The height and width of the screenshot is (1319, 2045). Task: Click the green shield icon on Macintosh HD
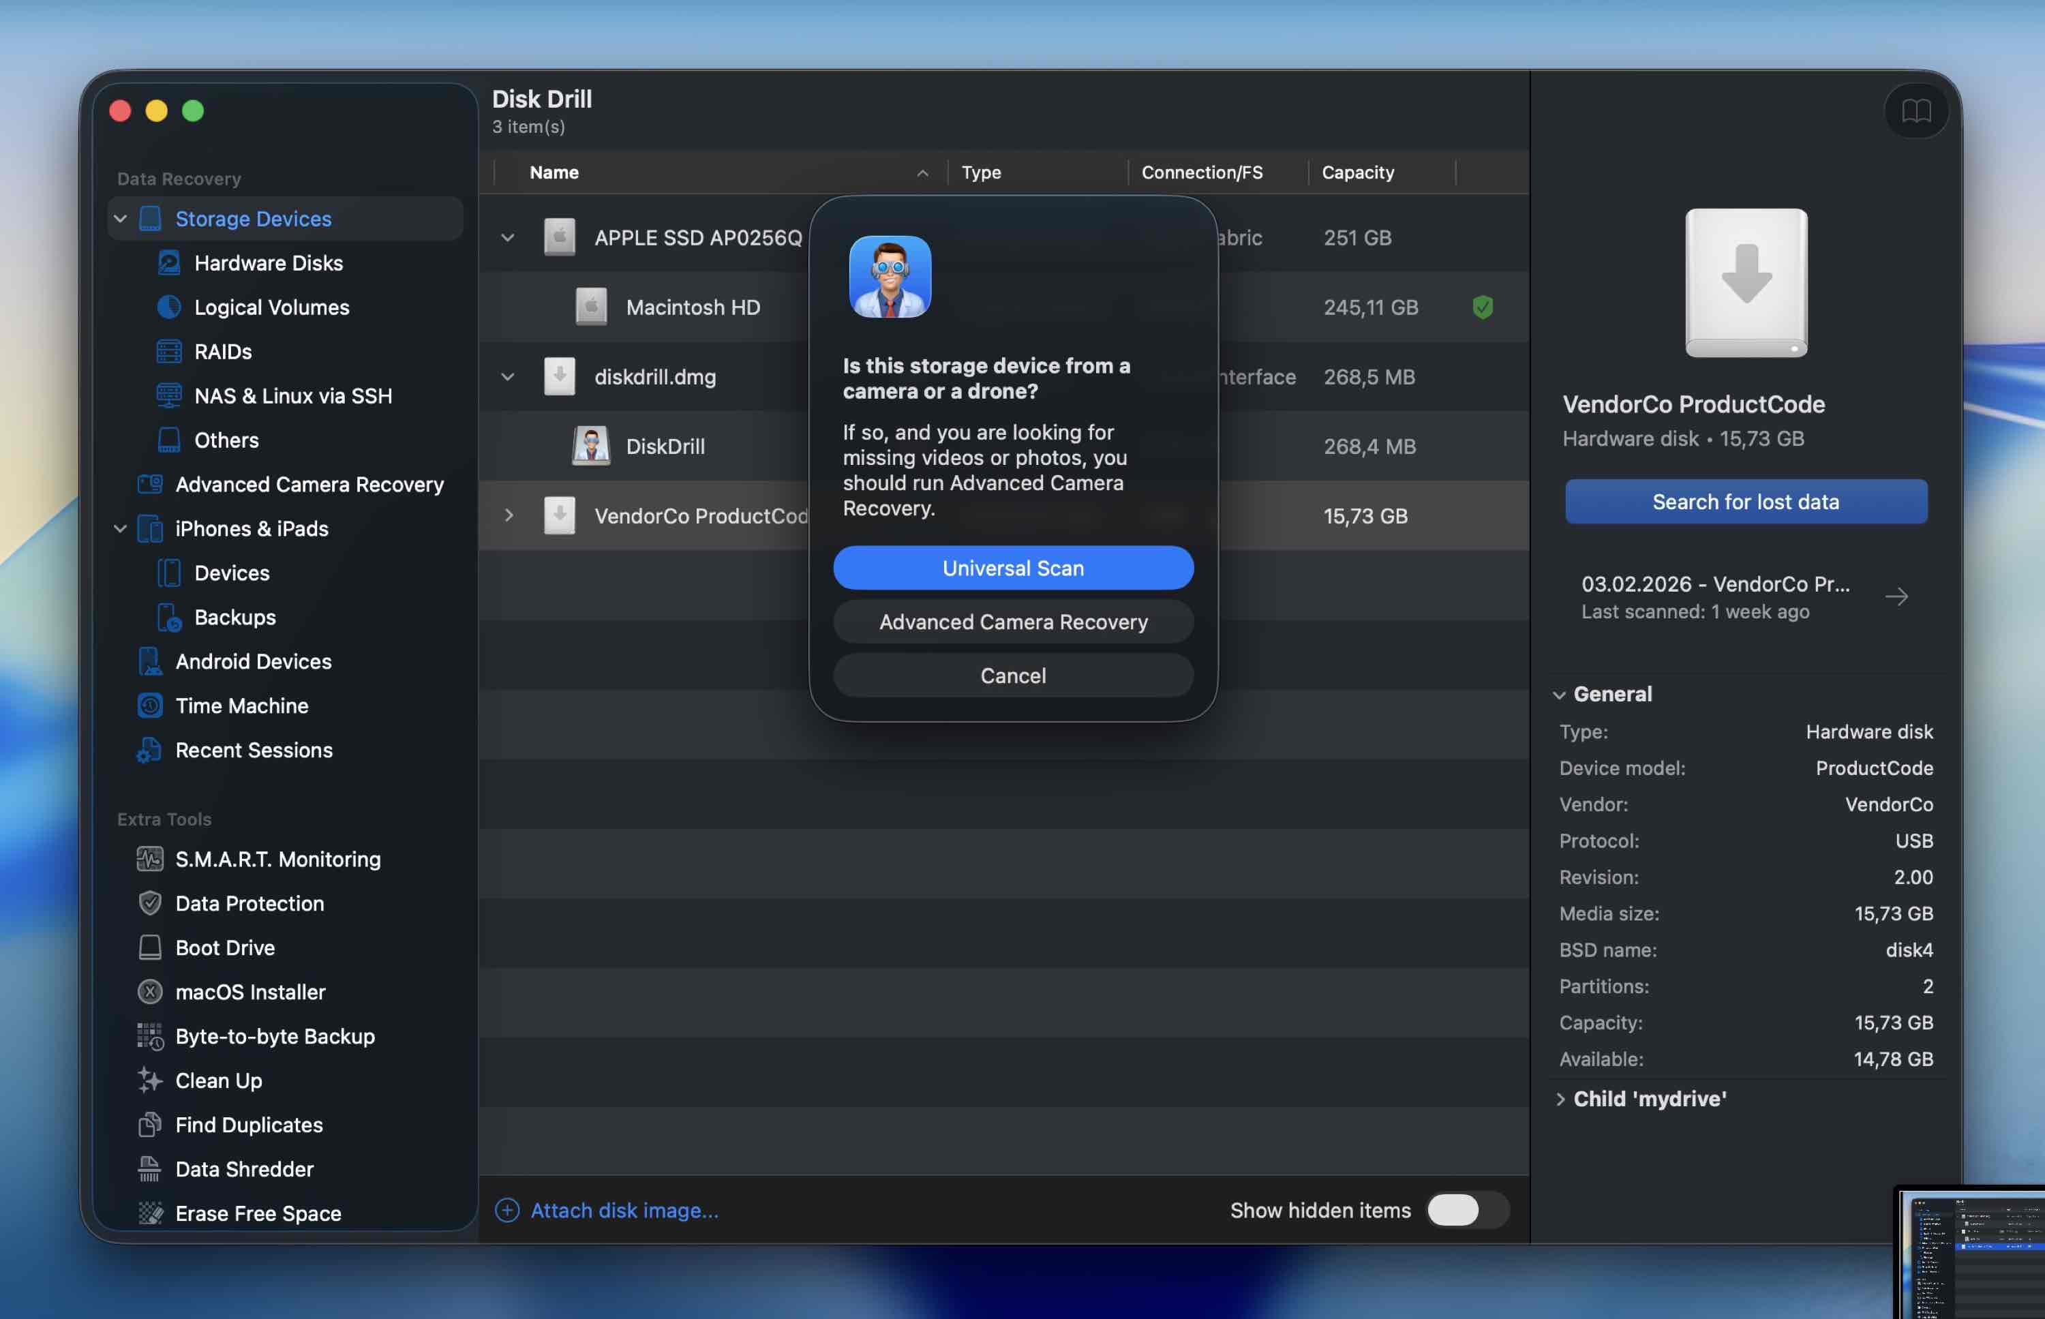1483,307
